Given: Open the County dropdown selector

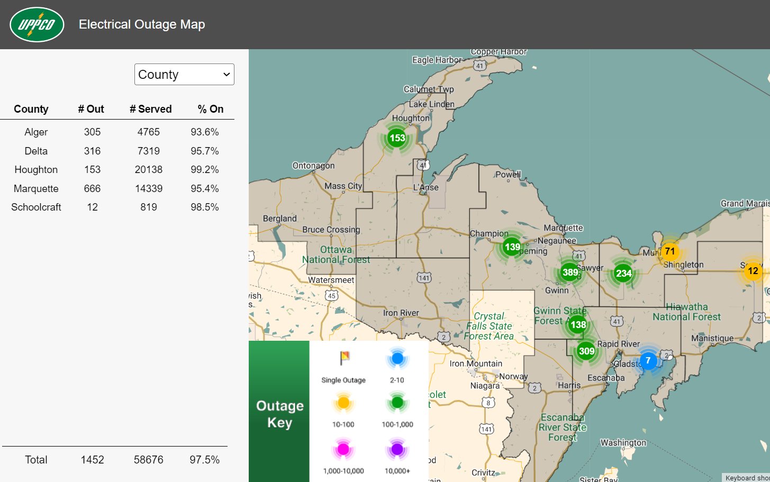Looking at the screenshot, I should (184, 75).
